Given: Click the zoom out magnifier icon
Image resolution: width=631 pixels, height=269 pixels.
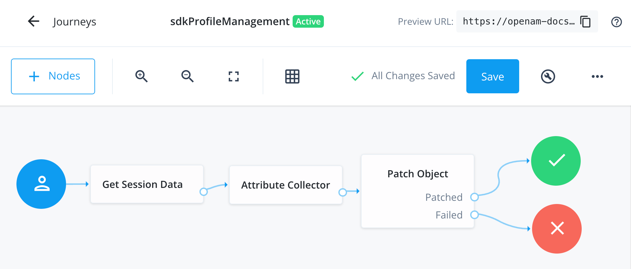Looking at the screenshot, I should [x=187, y=76].
